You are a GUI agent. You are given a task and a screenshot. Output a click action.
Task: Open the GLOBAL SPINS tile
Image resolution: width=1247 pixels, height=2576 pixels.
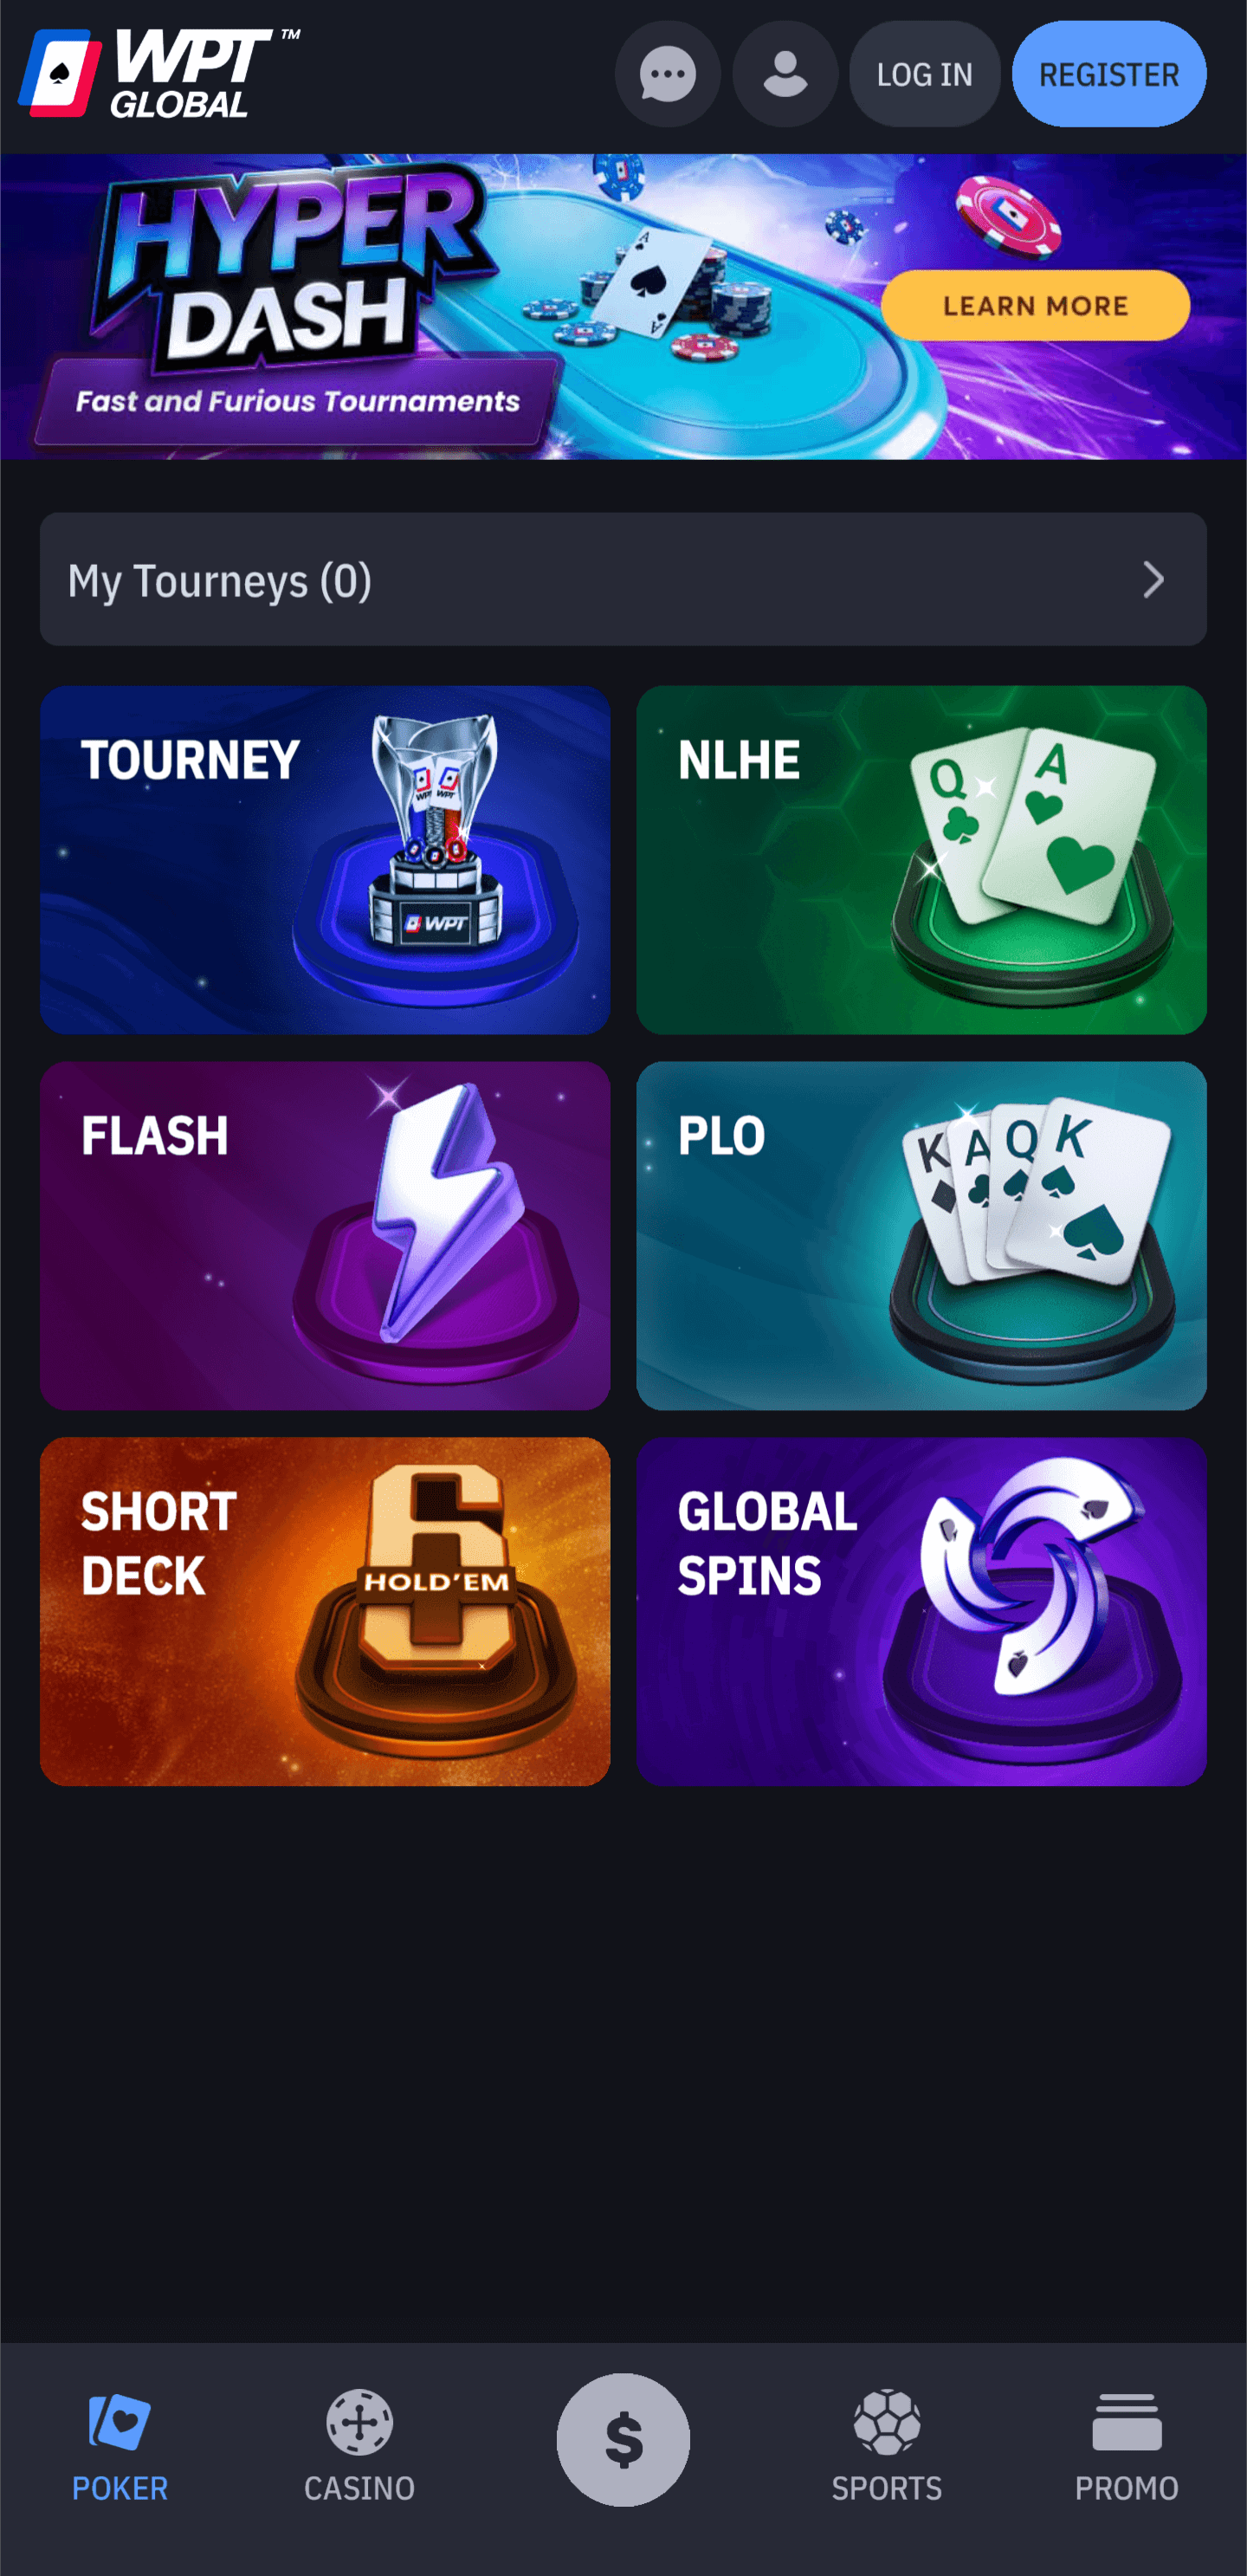coord(921,1611)
